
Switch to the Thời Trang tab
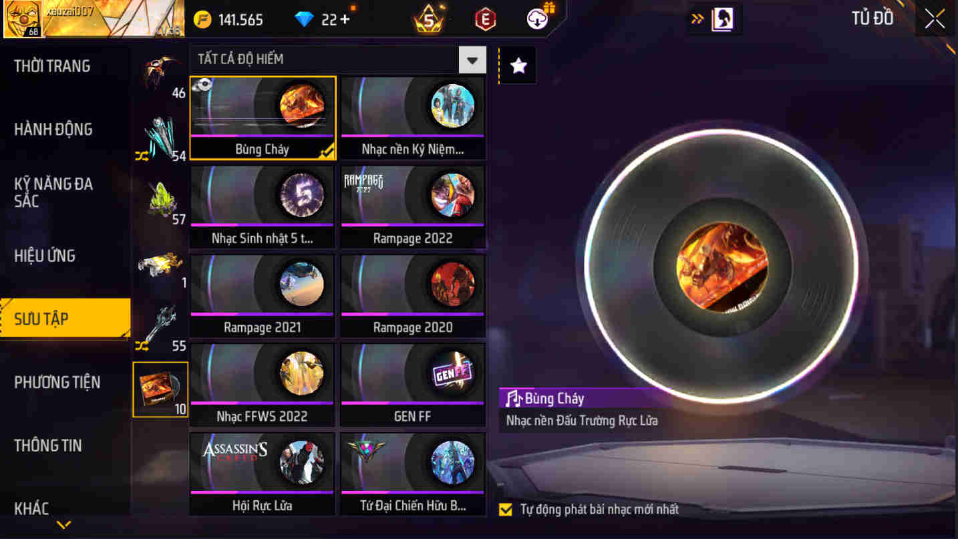[52, 66]
